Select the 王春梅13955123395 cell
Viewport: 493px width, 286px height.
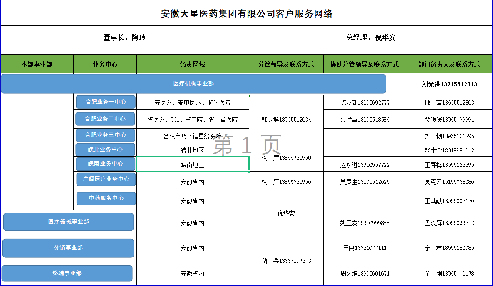(449, 165)
